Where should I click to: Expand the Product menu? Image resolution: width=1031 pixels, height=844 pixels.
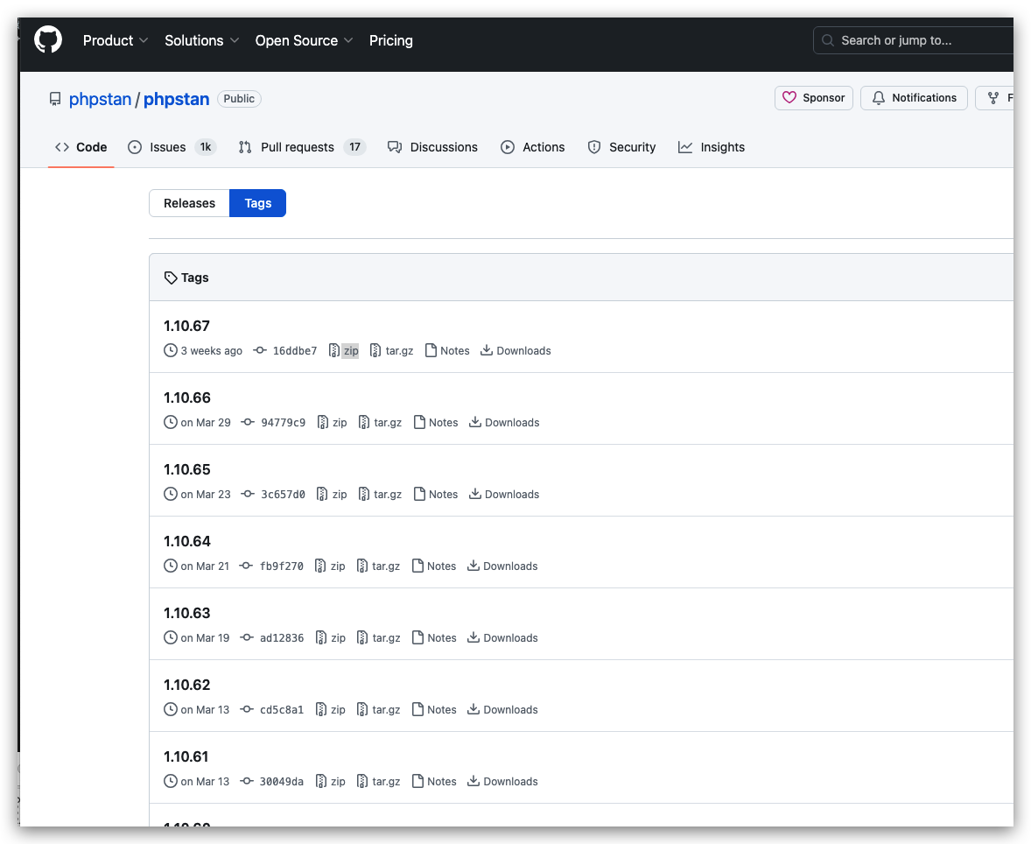pyautogui.click(x=115, y=40)
